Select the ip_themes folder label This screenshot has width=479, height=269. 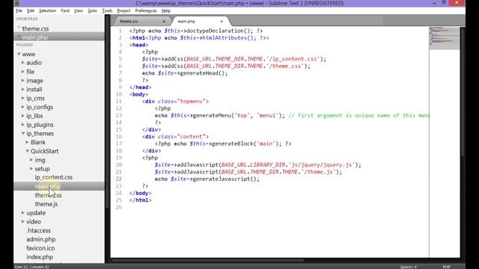(x=40, y=134)
